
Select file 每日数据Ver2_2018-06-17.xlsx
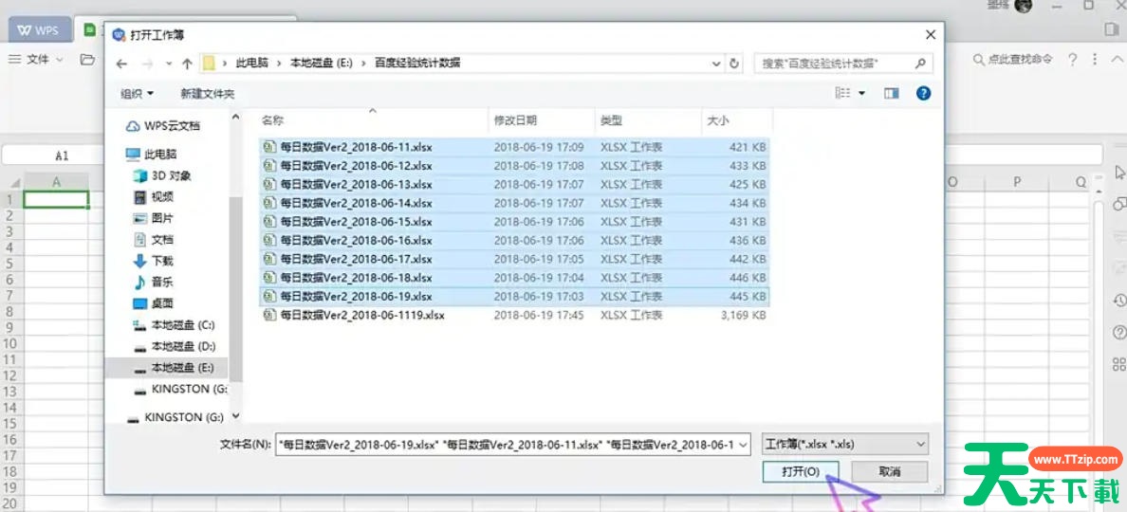pyautogui.click(x=514, y=259)
